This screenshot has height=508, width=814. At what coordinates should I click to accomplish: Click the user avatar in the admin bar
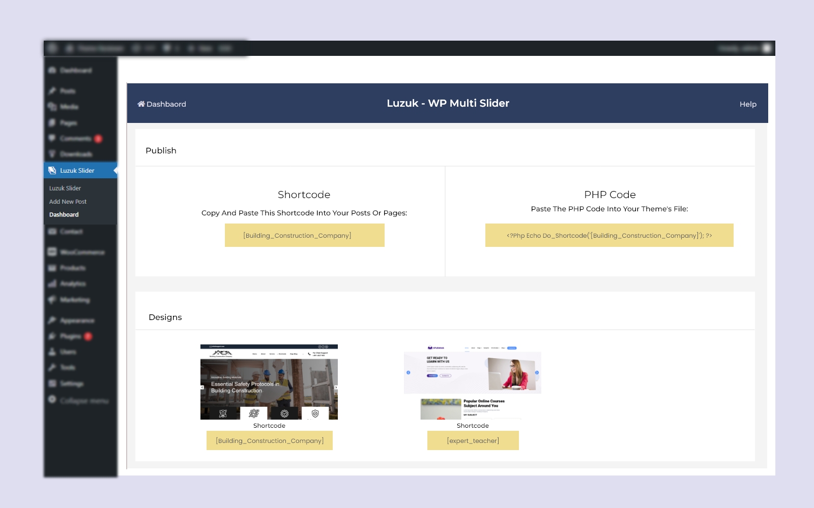coord(767,48)
